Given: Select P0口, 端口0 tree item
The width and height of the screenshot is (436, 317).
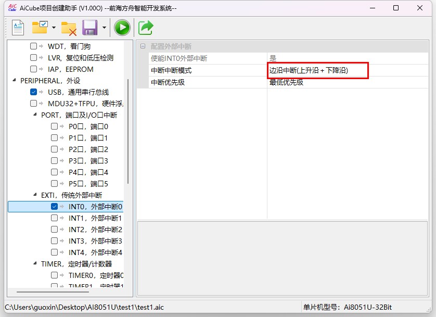Looking at the screenshot, I should [88, 126].
